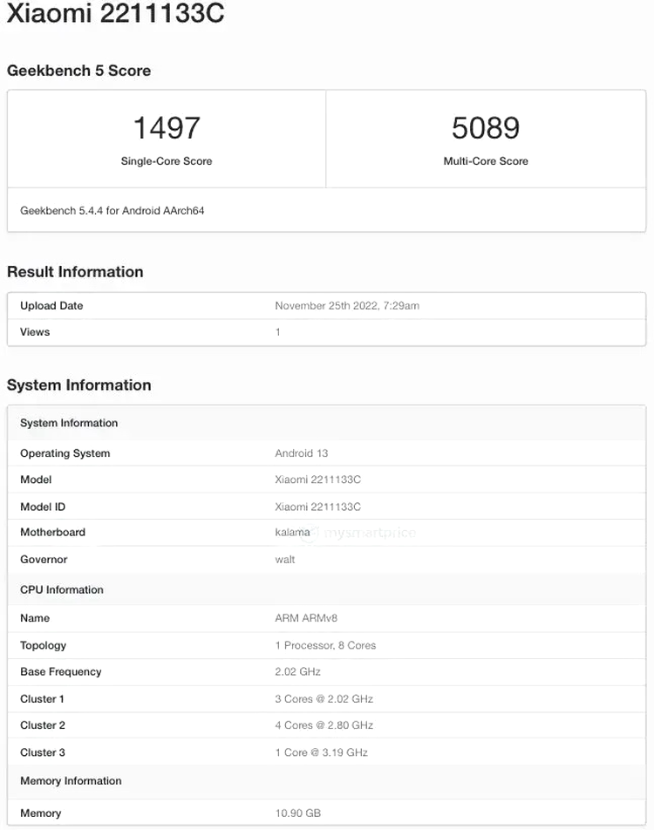Select the 10.90 GB memory value

coord(298,813)
